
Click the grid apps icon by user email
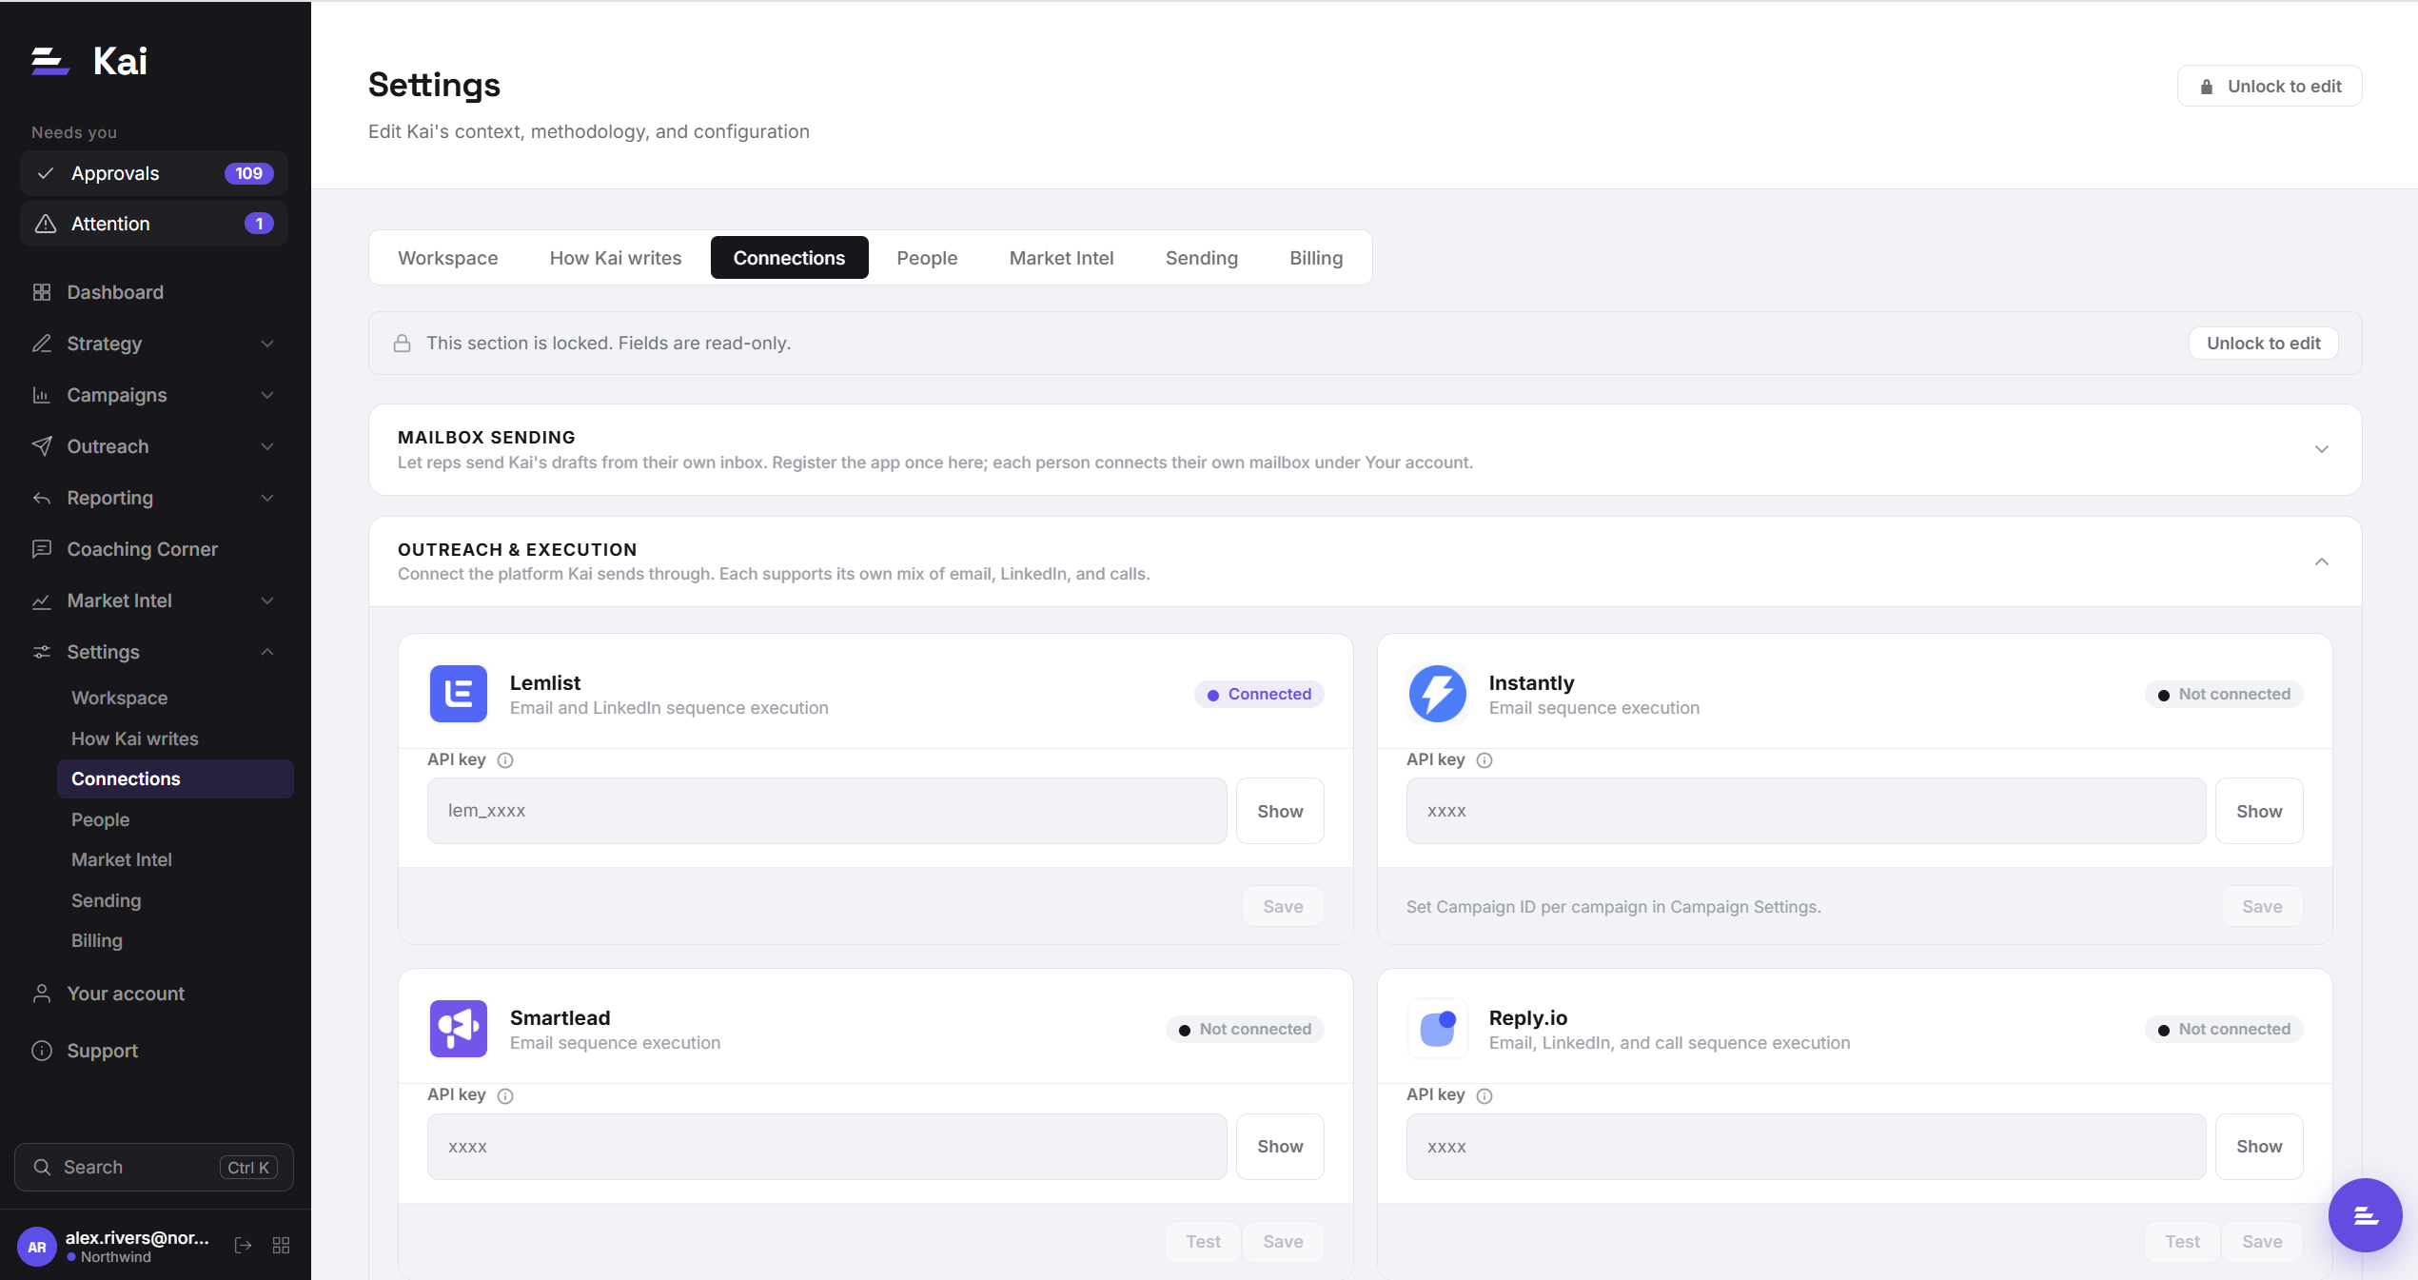[x=281, y=1245]
